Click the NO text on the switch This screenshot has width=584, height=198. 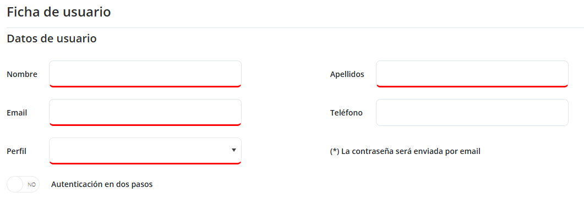32,184
